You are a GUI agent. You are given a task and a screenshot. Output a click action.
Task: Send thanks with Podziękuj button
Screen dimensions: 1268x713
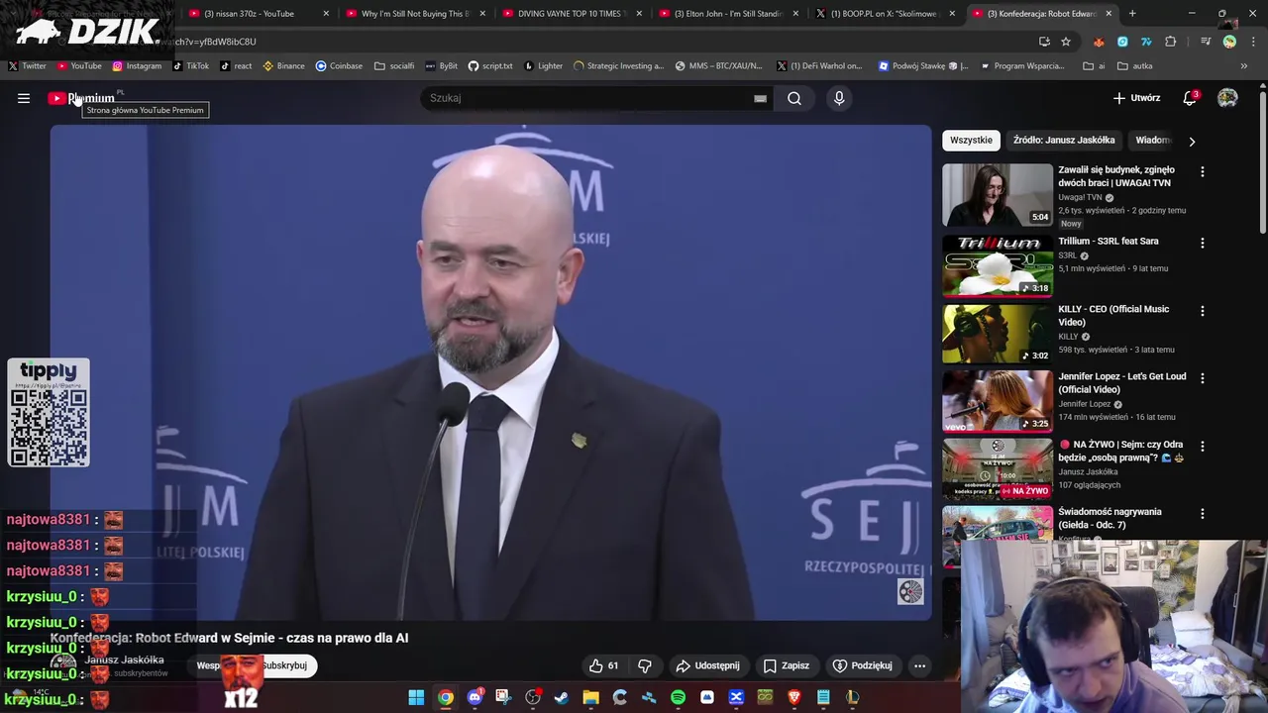pos(862,665)
